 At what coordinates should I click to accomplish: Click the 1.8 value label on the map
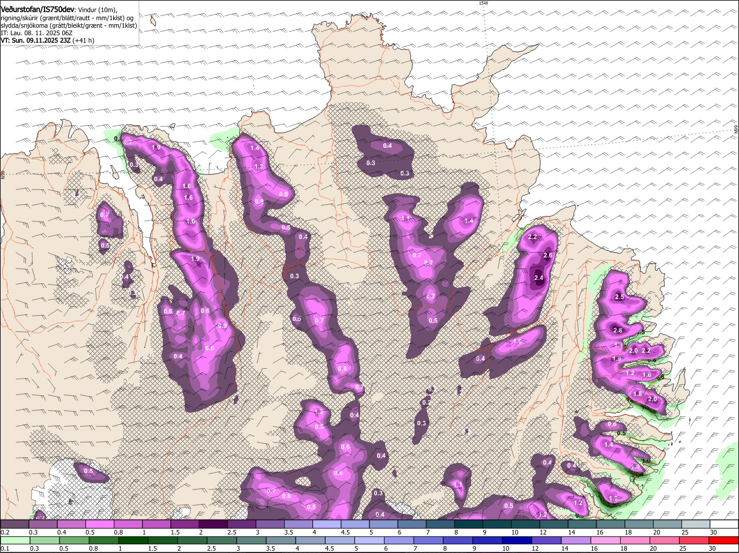[x=637, y=394]
